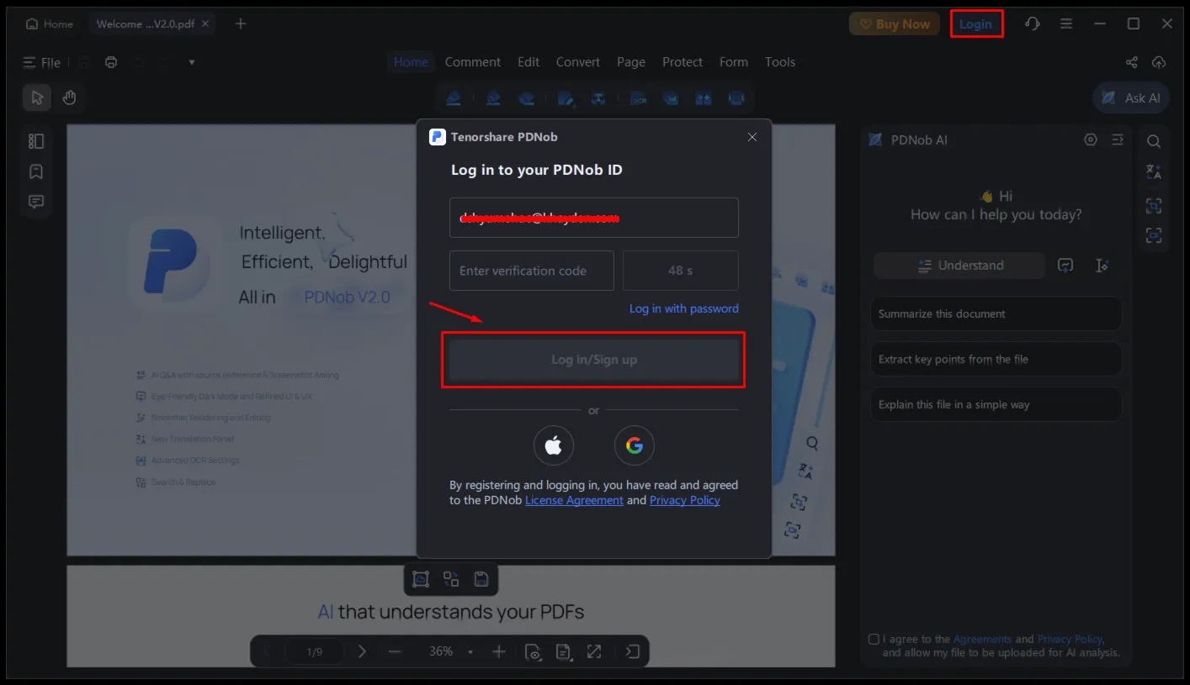Click Log in with password link
1190x685 pixels.
[684, 308]
